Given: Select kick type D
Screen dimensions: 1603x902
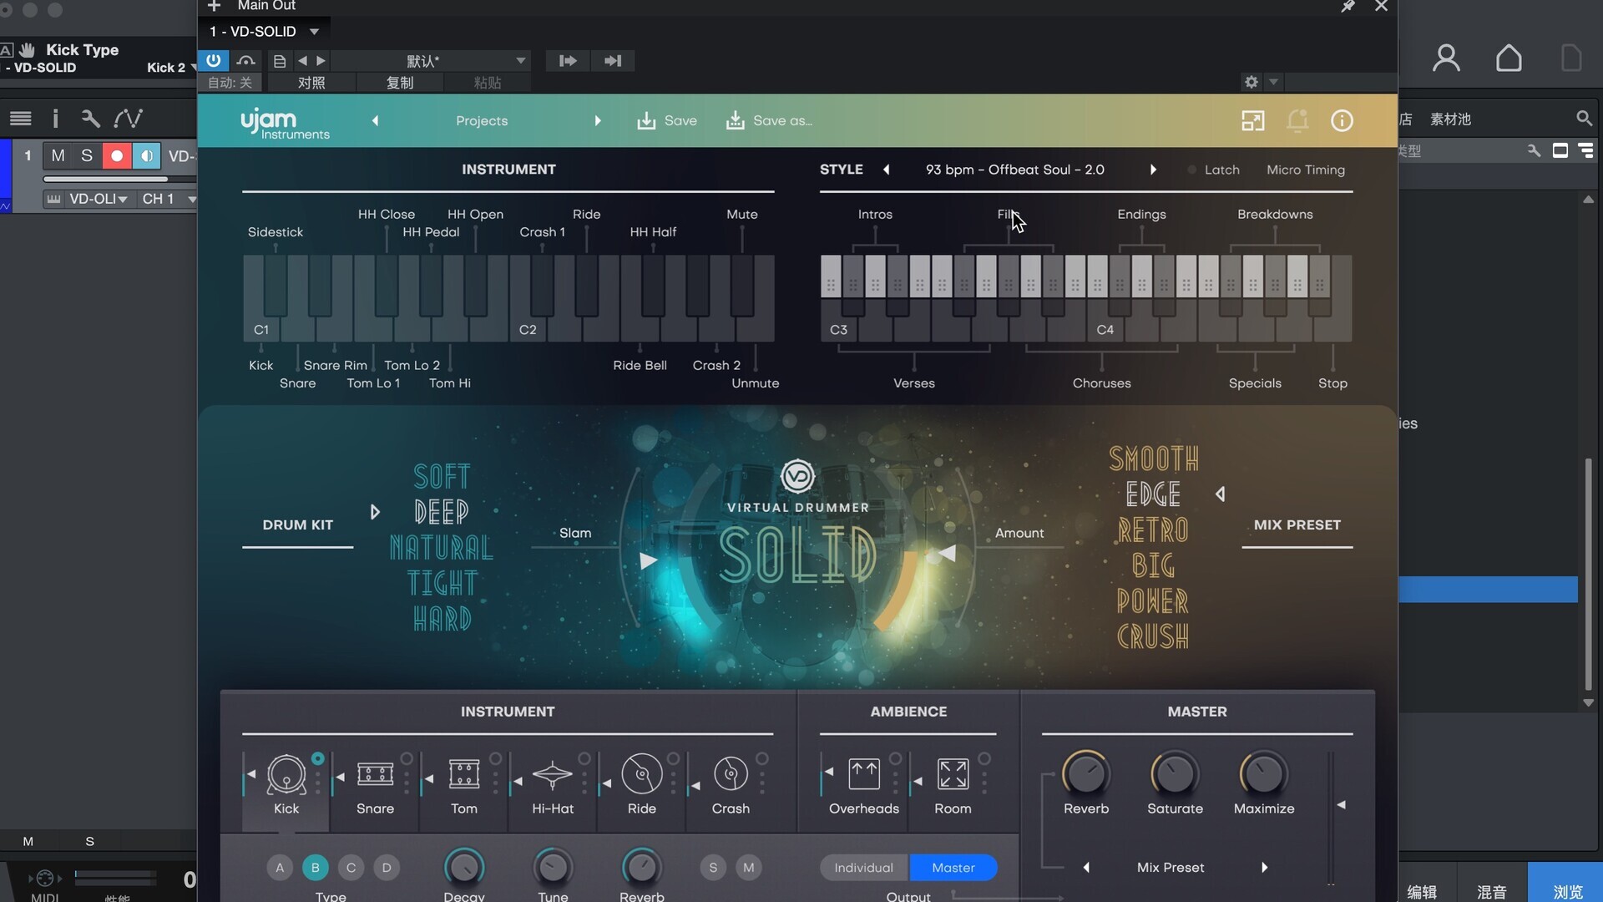Looking at the screenshot, I should coord(387,868).
